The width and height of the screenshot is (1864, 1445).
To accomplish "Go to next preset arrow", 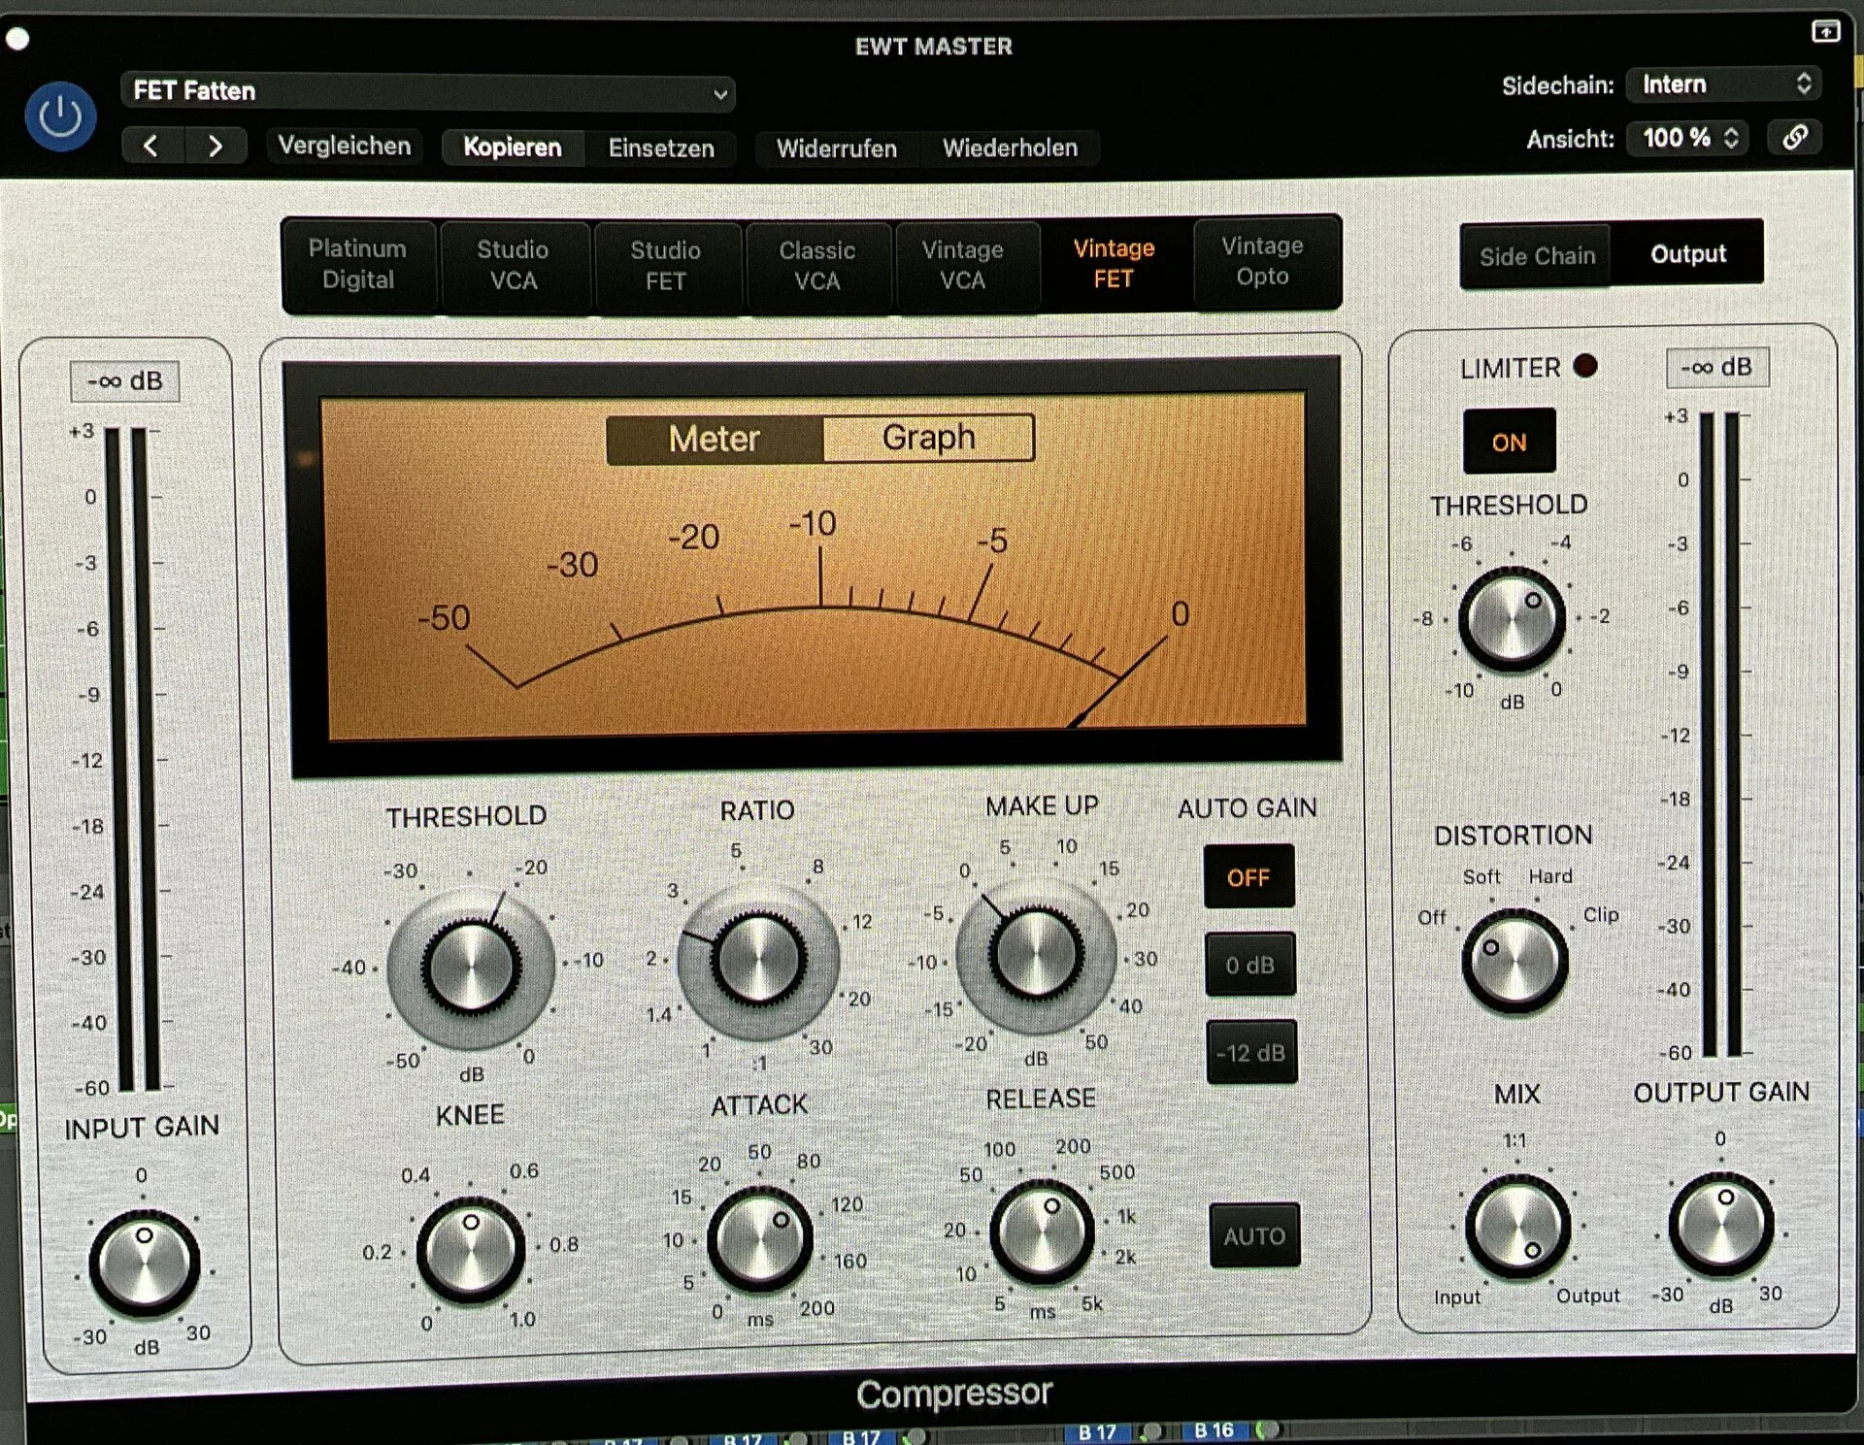I will (215, 146).
